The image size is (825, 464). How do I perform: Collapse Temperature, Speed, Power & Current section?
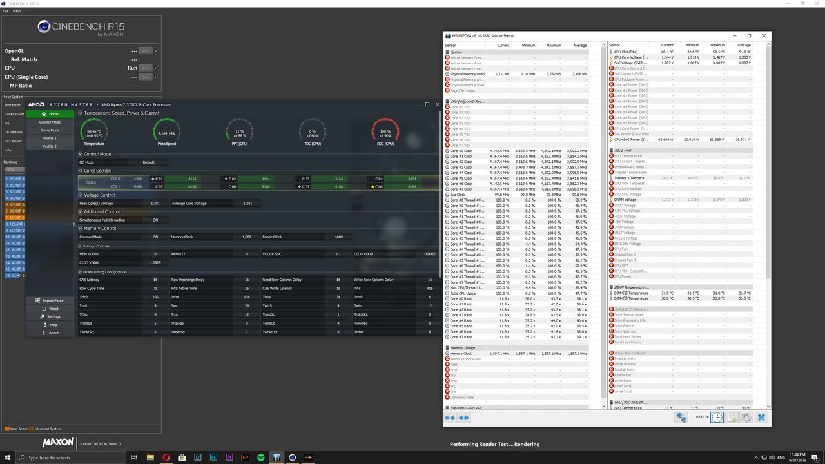pos(81,113)
